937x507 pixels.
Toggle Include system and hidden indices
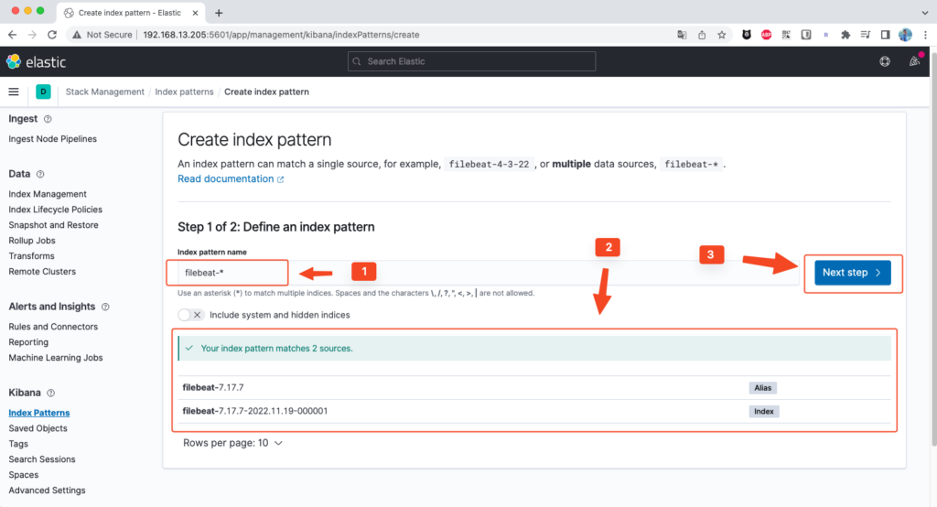coord(191,315)
